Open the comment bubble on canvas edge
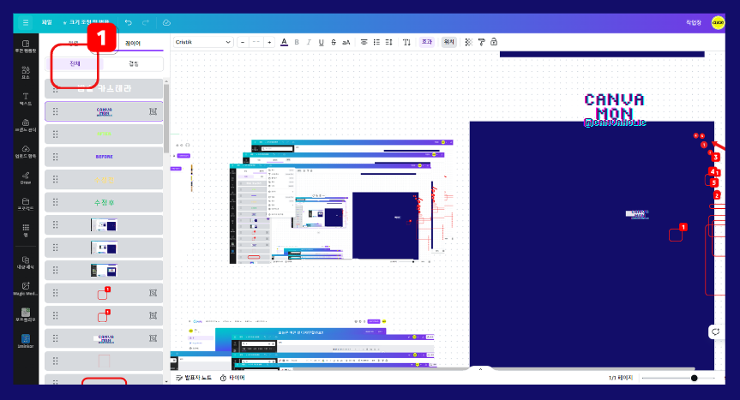 715,331
